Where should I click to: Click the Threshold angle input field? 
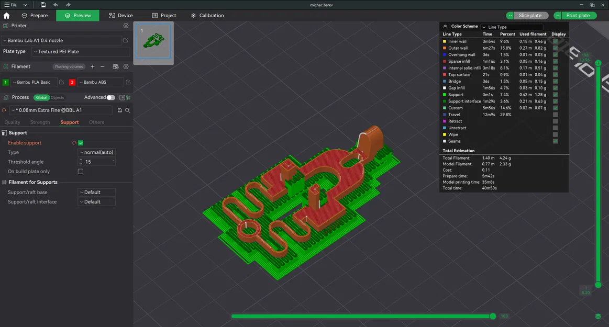coord(97,162)
